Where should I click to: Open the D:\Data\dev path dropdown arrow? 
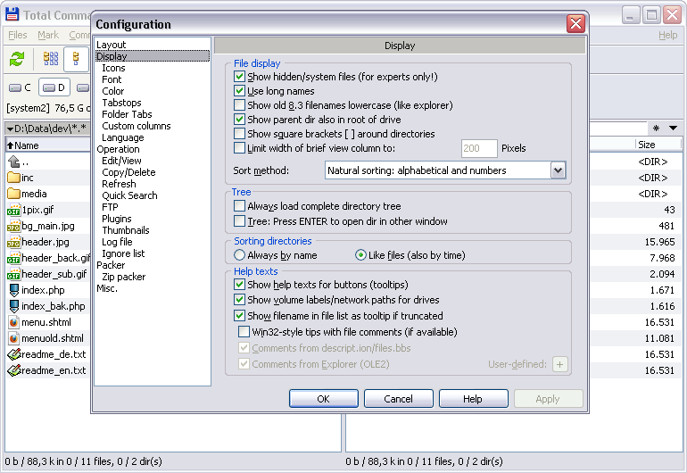point(10,129)
